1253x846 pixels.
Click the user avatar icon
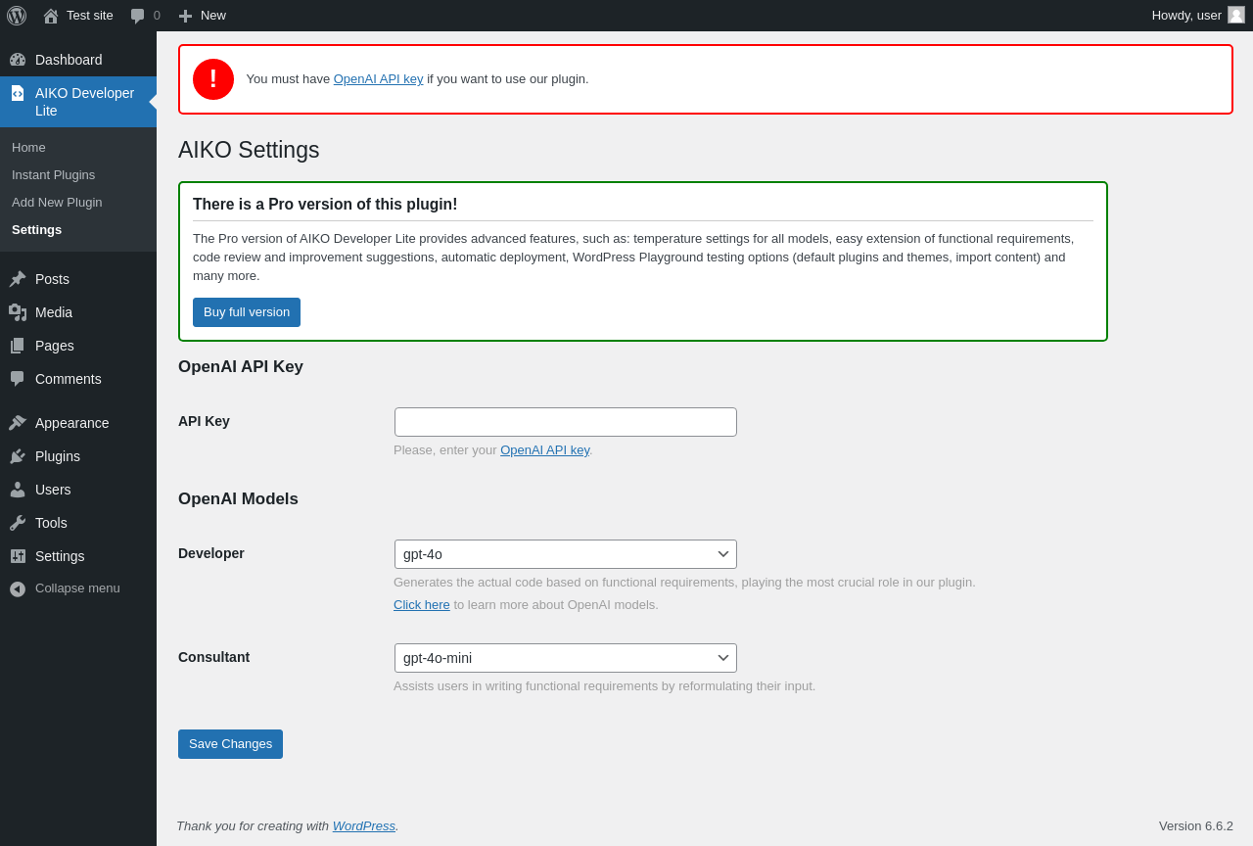pyautogui.click(x=1236, y=15)
